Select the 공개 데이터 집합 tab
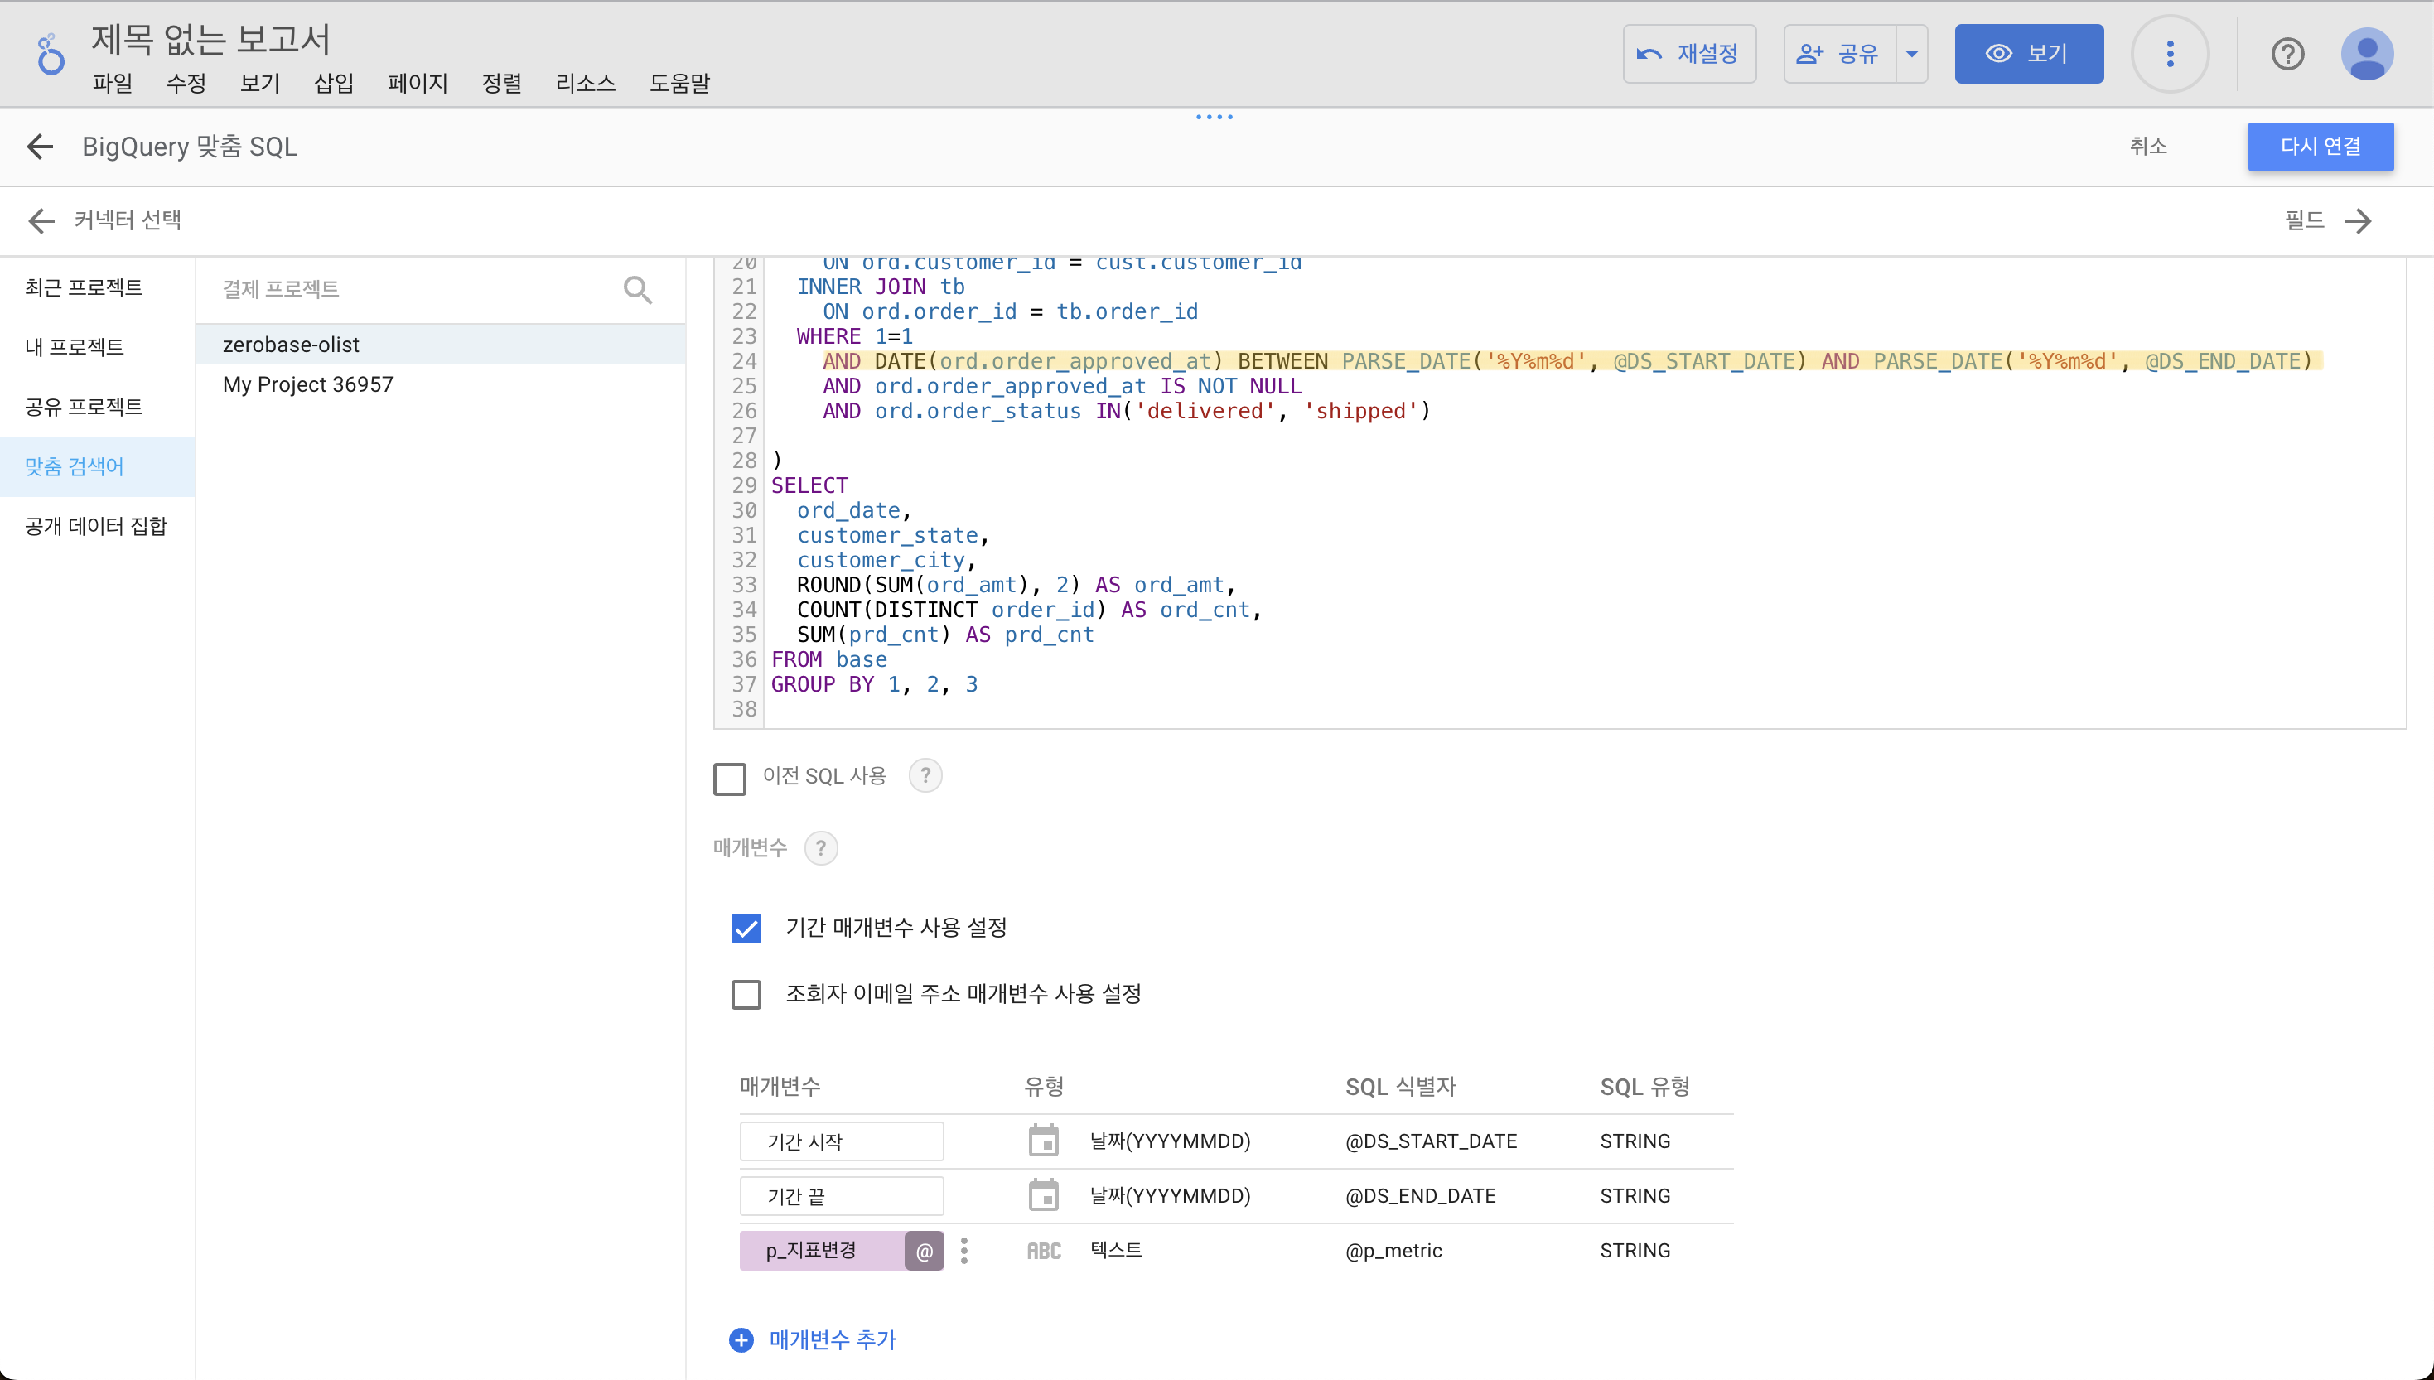The image size is (2434, 1380). coord(96,526)
